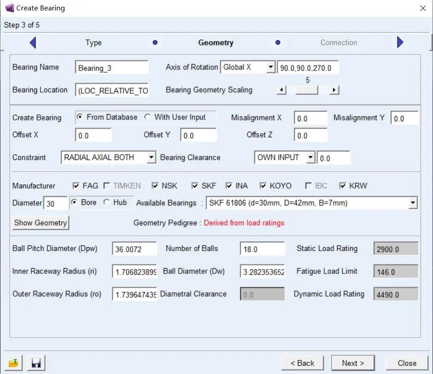
Task: Open the Axis of Rotation dropdown
Action: (x=271, y=67)
